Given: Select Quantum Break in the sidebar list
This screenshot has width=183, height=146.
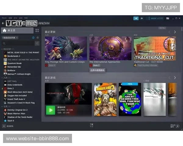Looking at the screenshot, I should click(x=15, y=63).
